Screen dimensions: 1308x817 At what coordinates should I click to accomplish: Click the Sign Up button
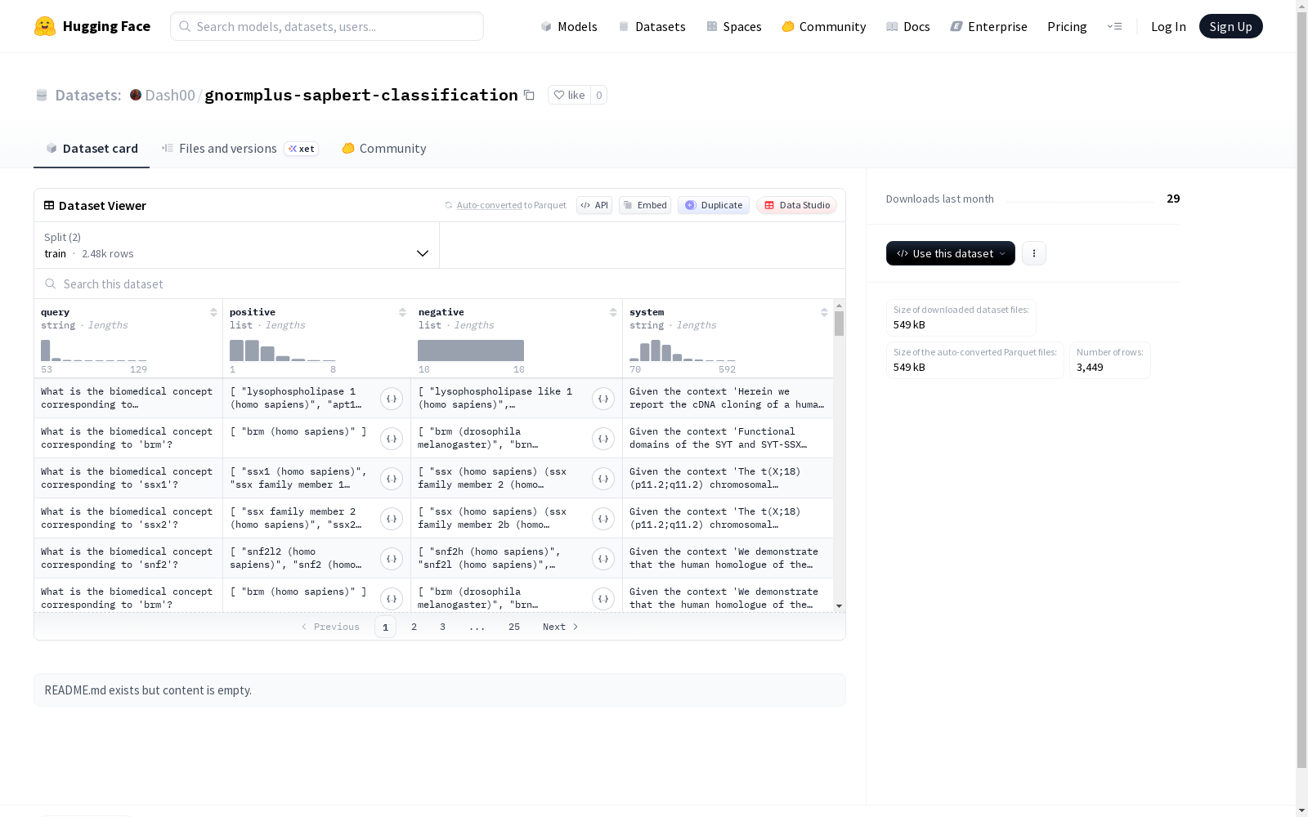pyautogui.click(x=1230, y=26)
